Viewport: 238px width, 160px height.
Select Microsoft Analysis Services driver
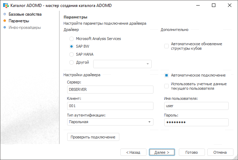point(72,39)
